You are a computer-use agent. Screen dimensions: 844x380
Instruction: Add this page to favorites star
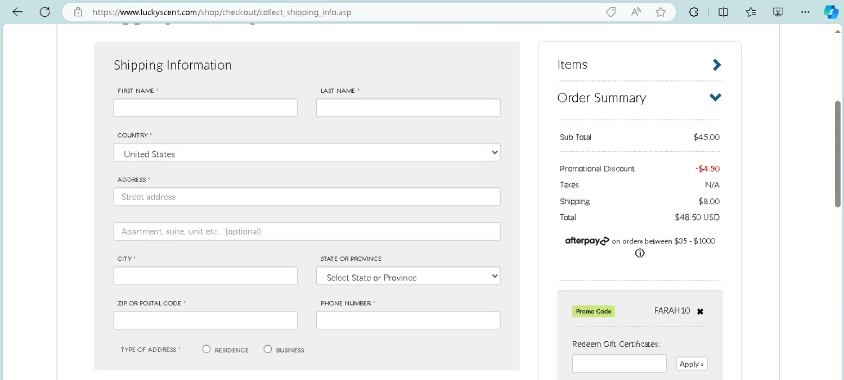(661, 12)
